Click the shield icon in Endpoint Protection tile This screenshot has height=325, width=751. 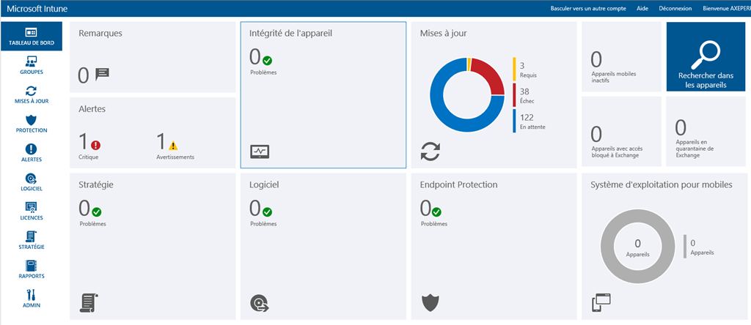coord(430,303)
